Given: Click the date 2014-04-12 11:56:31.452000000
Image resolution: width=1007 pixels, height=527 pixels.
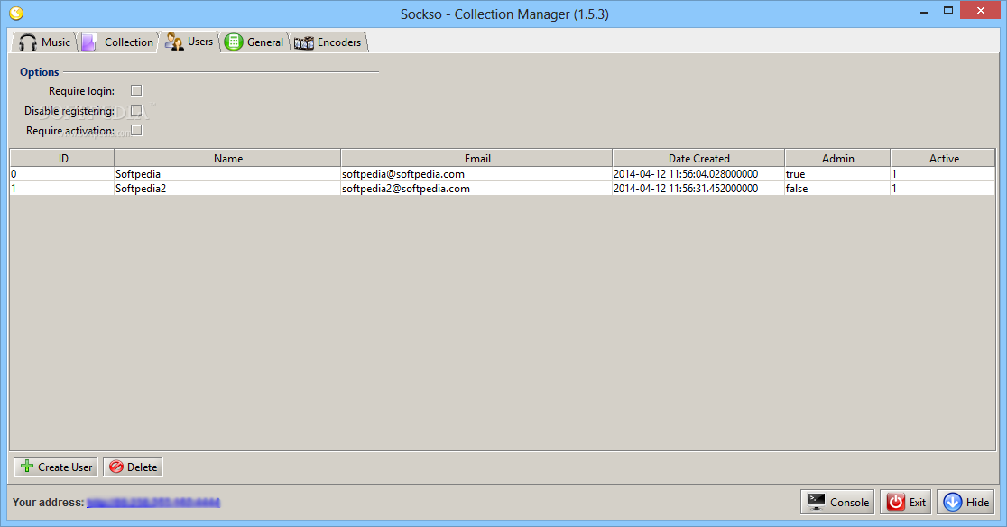Looking at the screenshot, I should tap(698, 188).
